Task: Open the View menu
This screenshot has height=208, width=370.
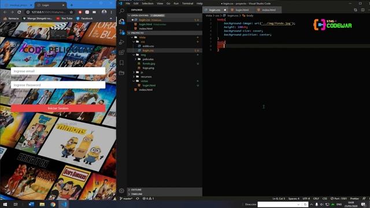Action: [160, 3]
